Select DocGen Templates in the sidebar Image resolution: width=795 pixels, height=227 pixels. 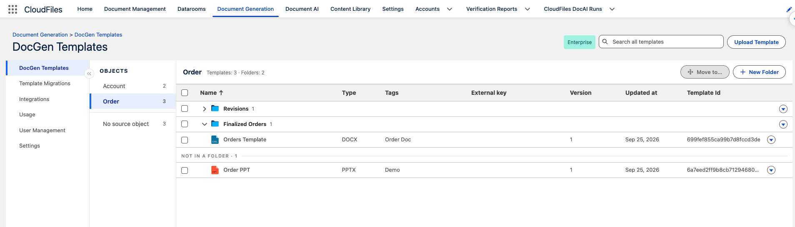click(48, 68)
